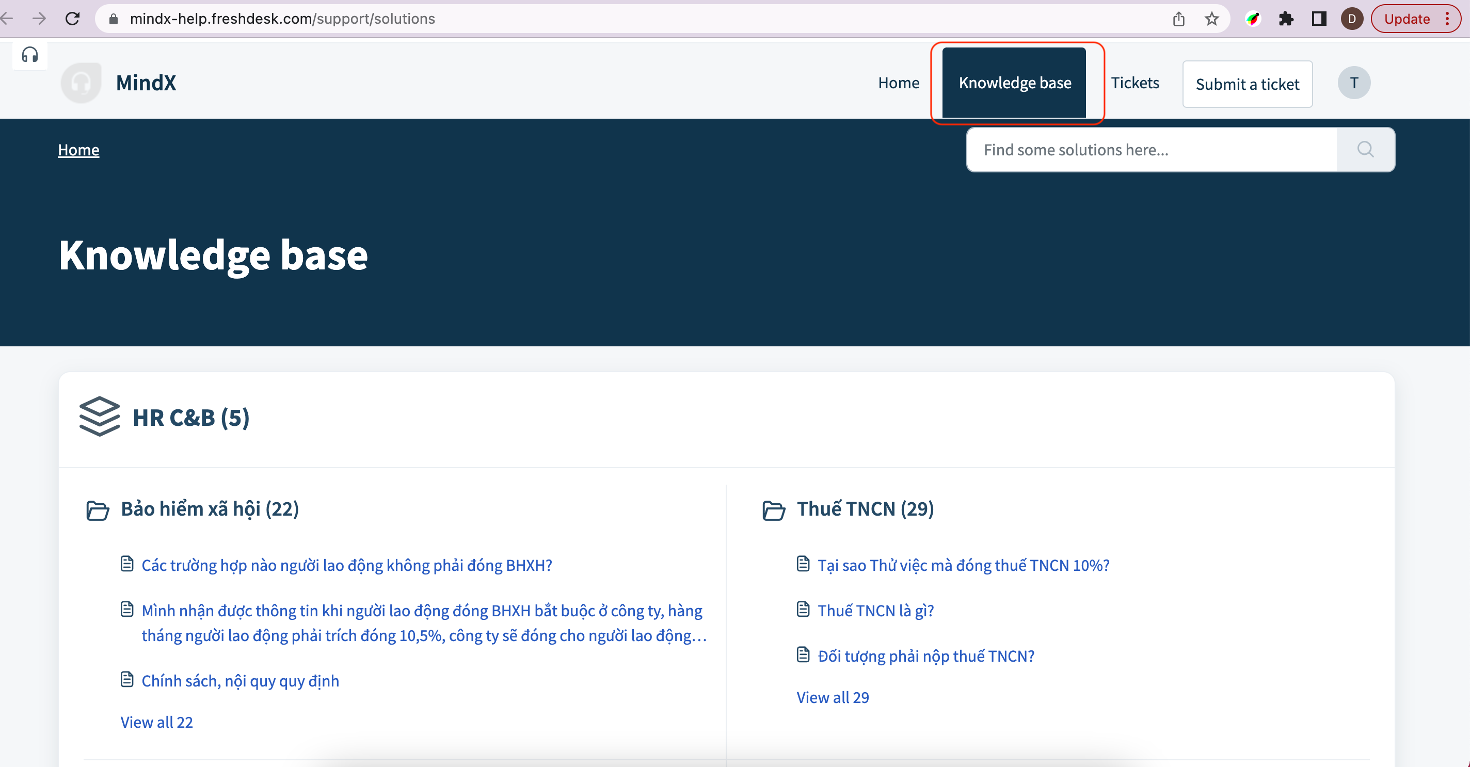Toggle the browser side panel icon
1470x767 pixels.
[x=1319, y=19]
